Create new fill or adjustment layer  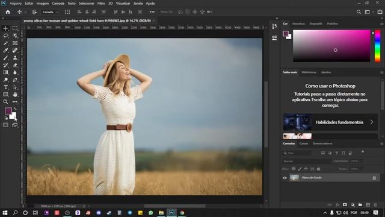coord(353,205)
